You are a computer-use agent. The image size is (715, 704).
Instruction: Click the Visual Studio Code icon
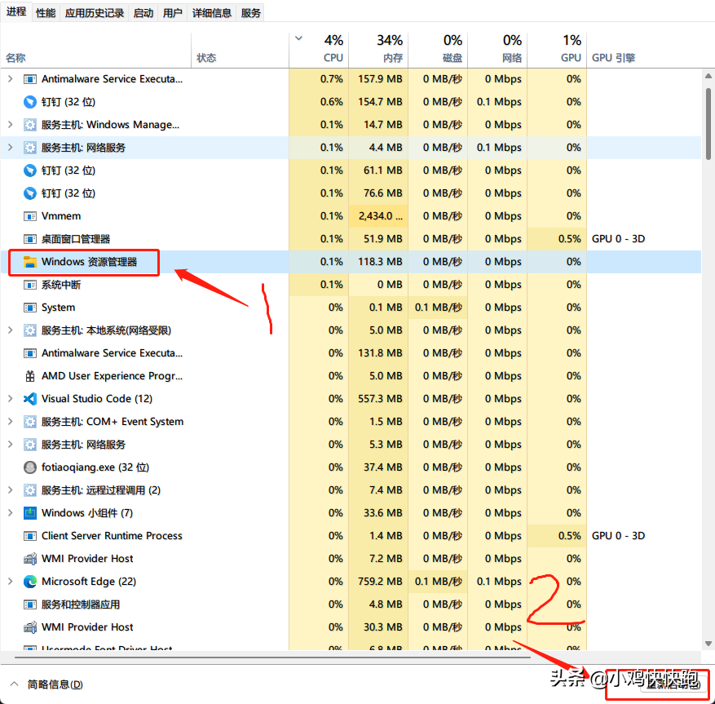pos(29,399)
